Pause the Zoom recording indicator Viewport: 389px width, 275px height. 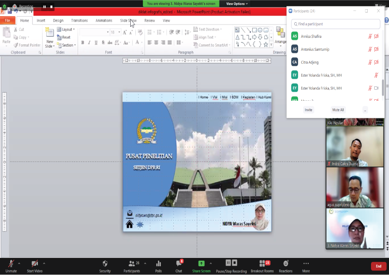coord(44,6)
